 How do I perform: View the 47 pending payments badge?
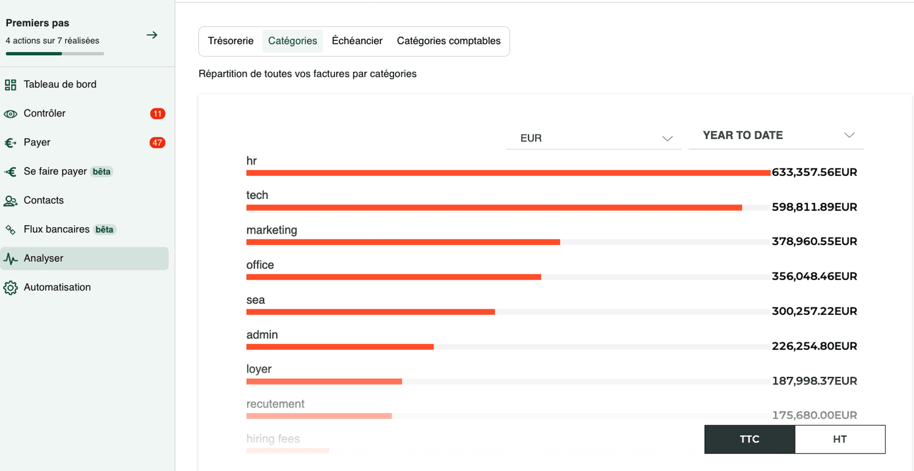(x=157, y=142)
